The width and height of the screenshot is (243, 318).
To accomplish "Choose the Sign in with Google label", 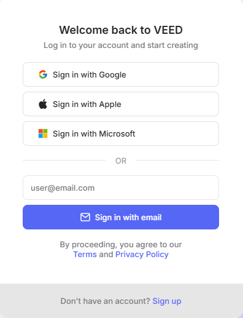I will 90,75.
